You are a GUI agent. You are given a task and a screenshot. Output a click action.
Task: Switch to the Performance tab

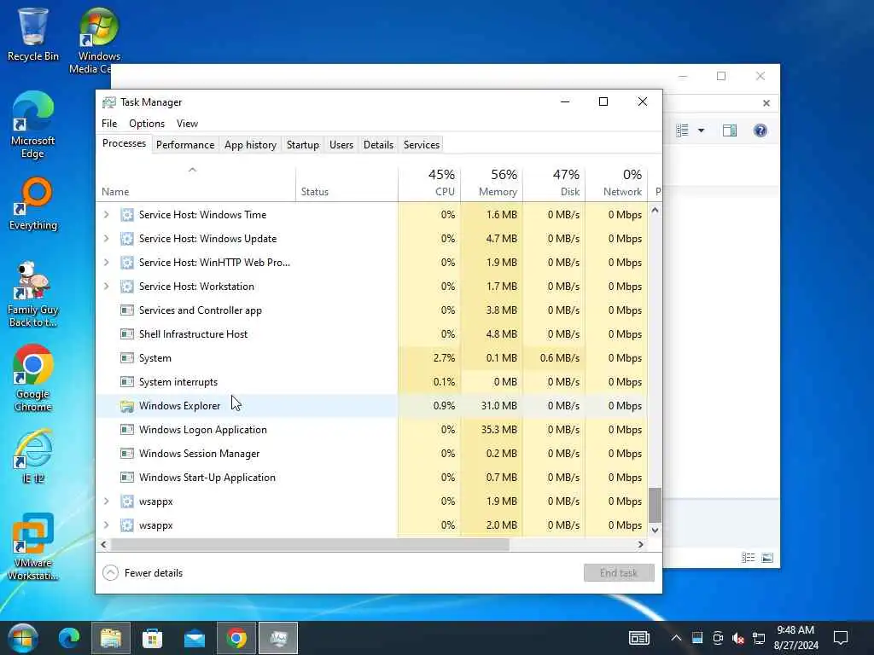click(x=185, y=145)
